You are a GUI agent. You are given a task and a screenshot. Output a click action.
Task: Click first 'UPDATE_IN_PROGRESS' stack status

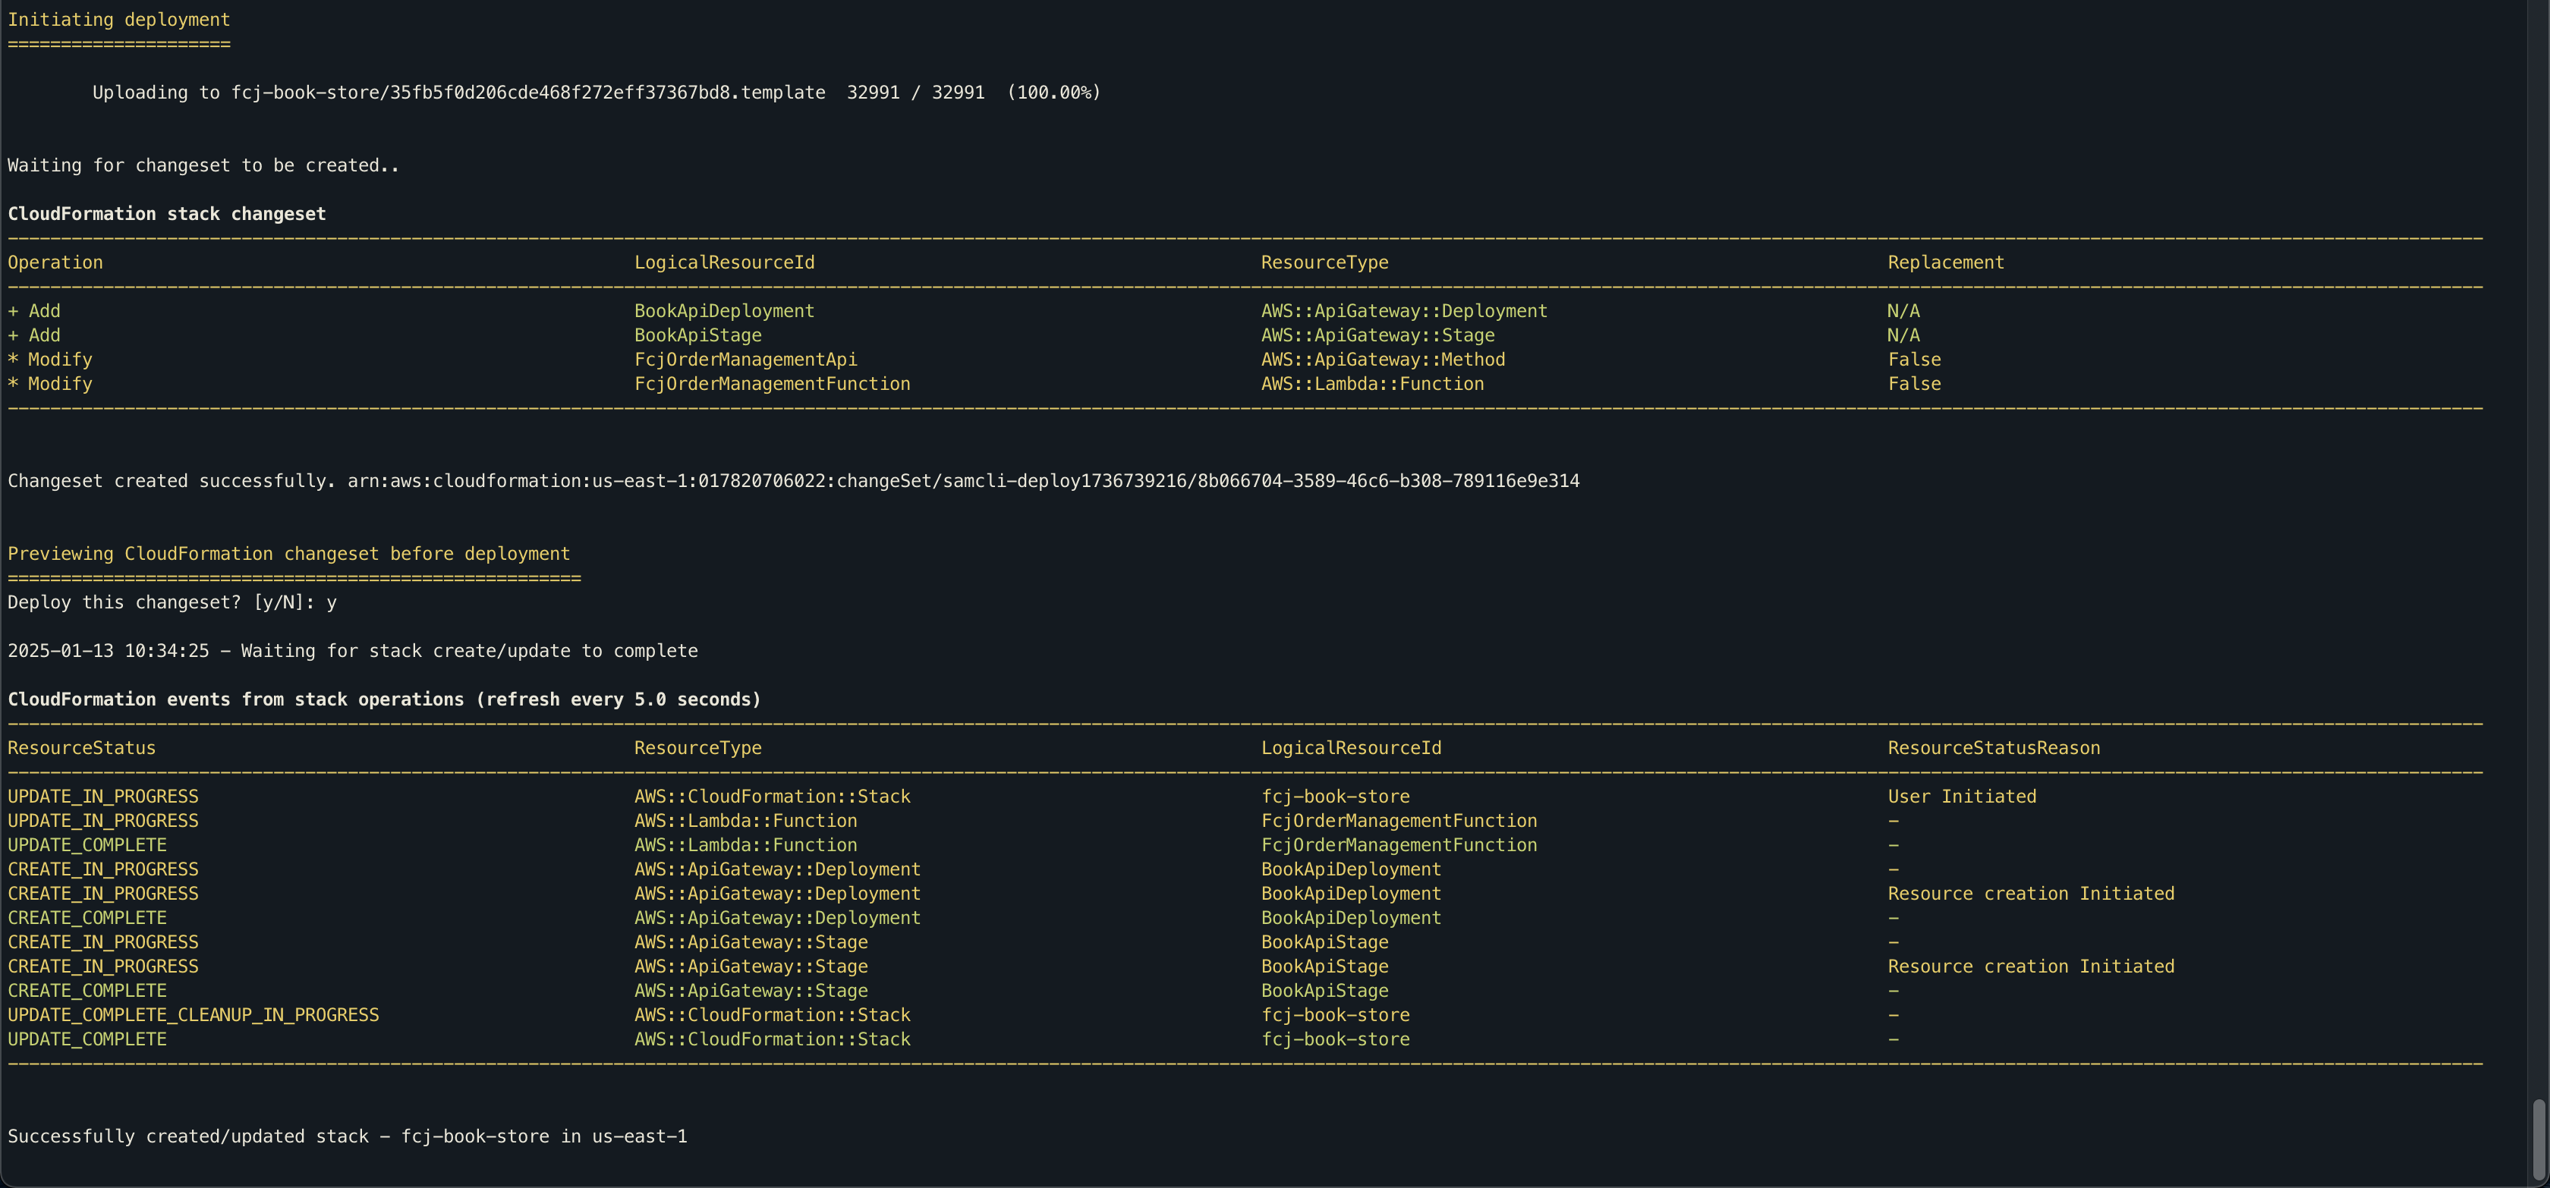pyautogui.click(x=103, y=797)
